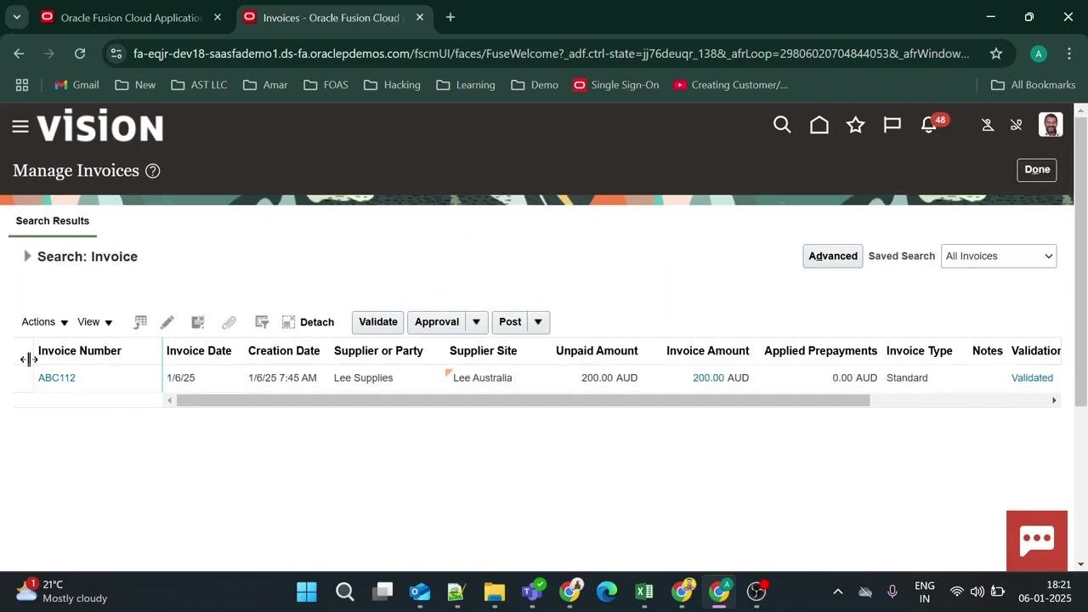Viewport: 1088px width, 612px height.
Task: Click the Validate button
Action: (x=378, y=322)
